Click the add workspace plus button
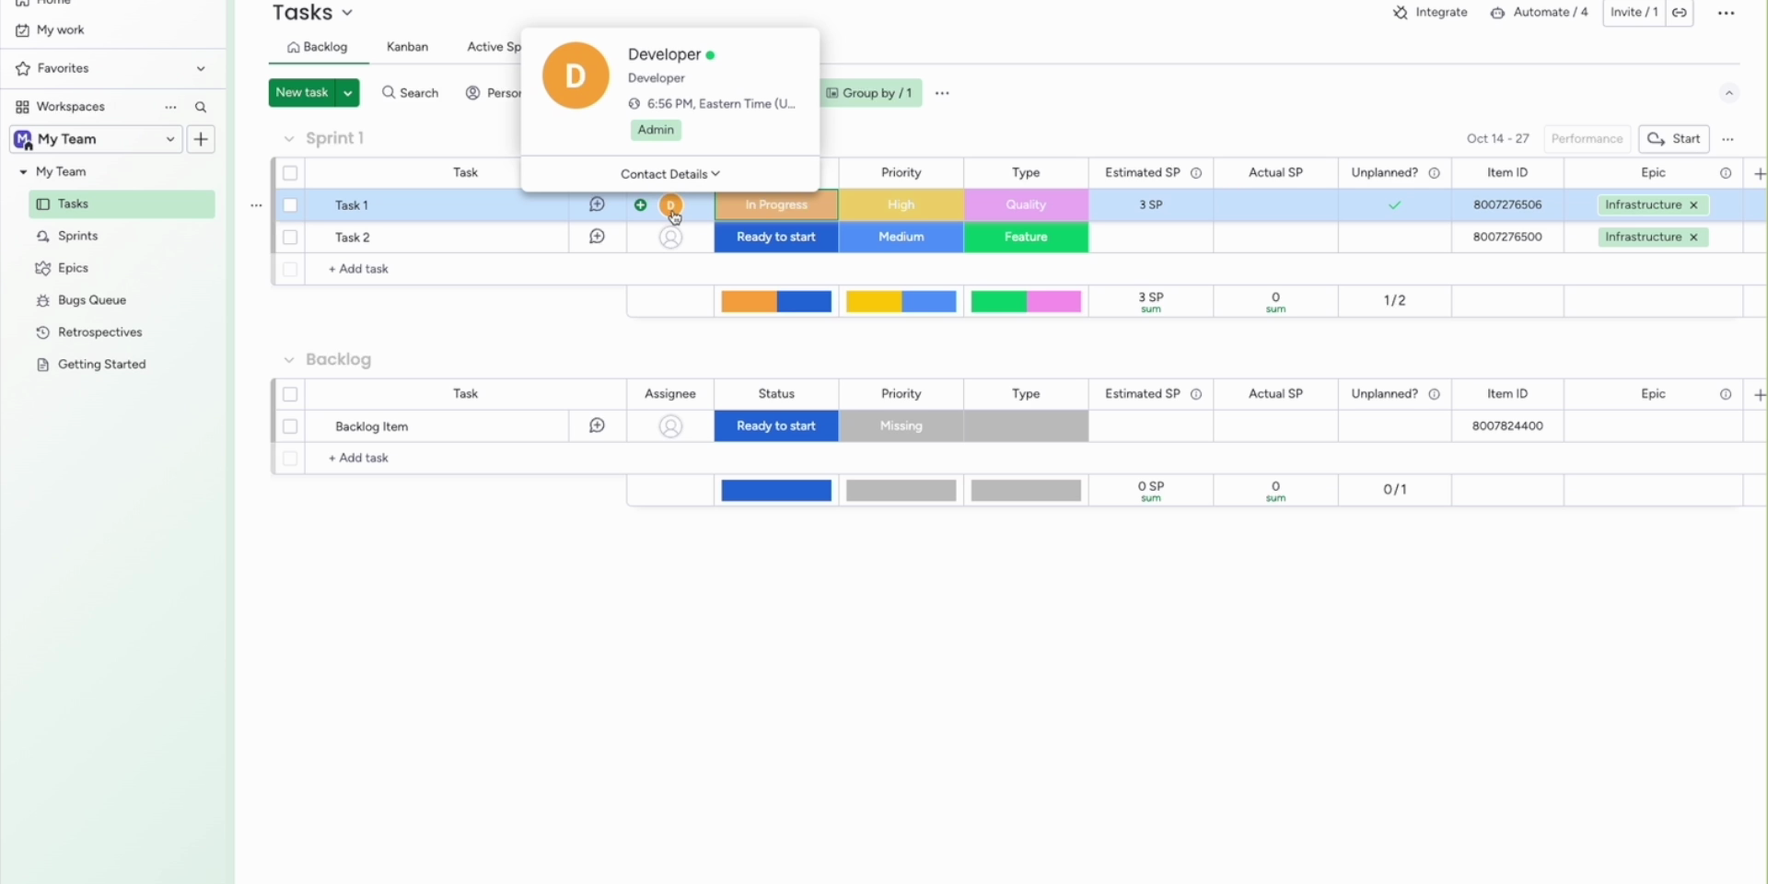Image resolution: width=1768 pixels, height=884 pixels. (201, 139)
